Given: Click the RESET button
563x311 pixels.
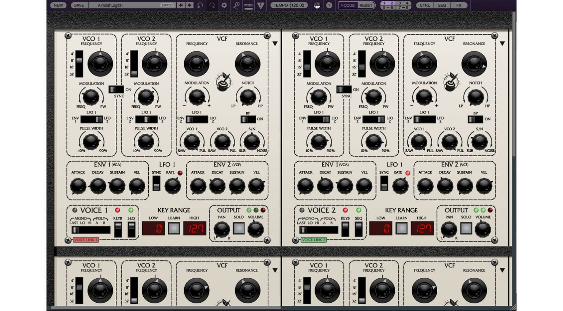Looking at the screenshot, I should tap(365, 5).
